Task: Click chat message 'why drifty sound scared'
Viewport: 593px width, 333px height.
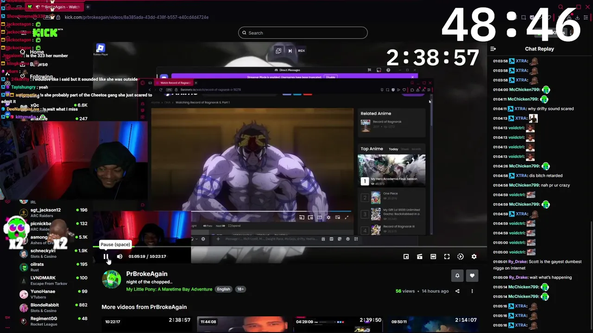Action: point(551,109)
